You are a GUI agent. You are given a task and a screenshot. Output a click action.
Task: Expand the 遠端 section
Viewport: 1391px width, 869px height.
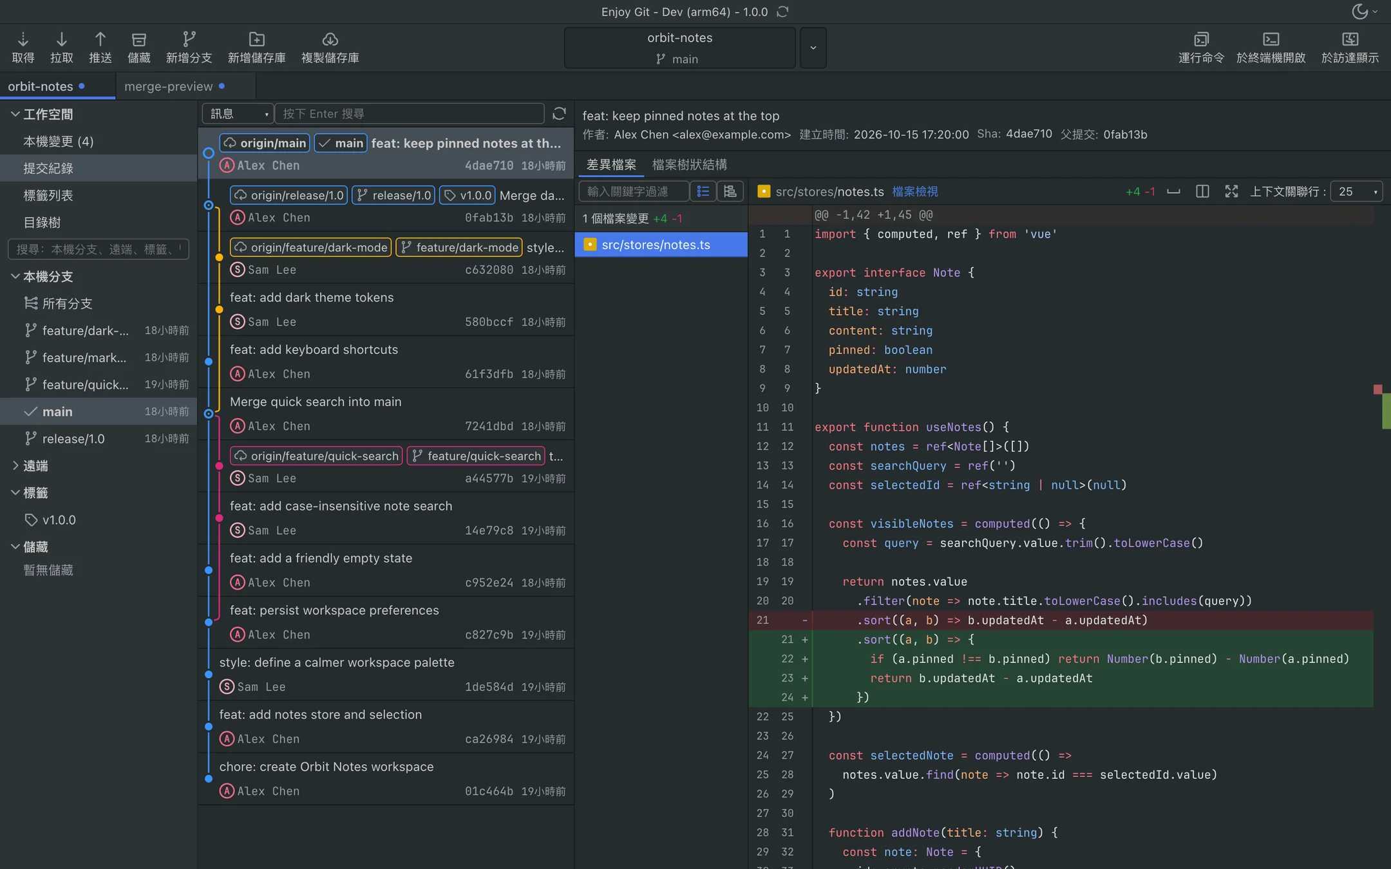point(15,465)
